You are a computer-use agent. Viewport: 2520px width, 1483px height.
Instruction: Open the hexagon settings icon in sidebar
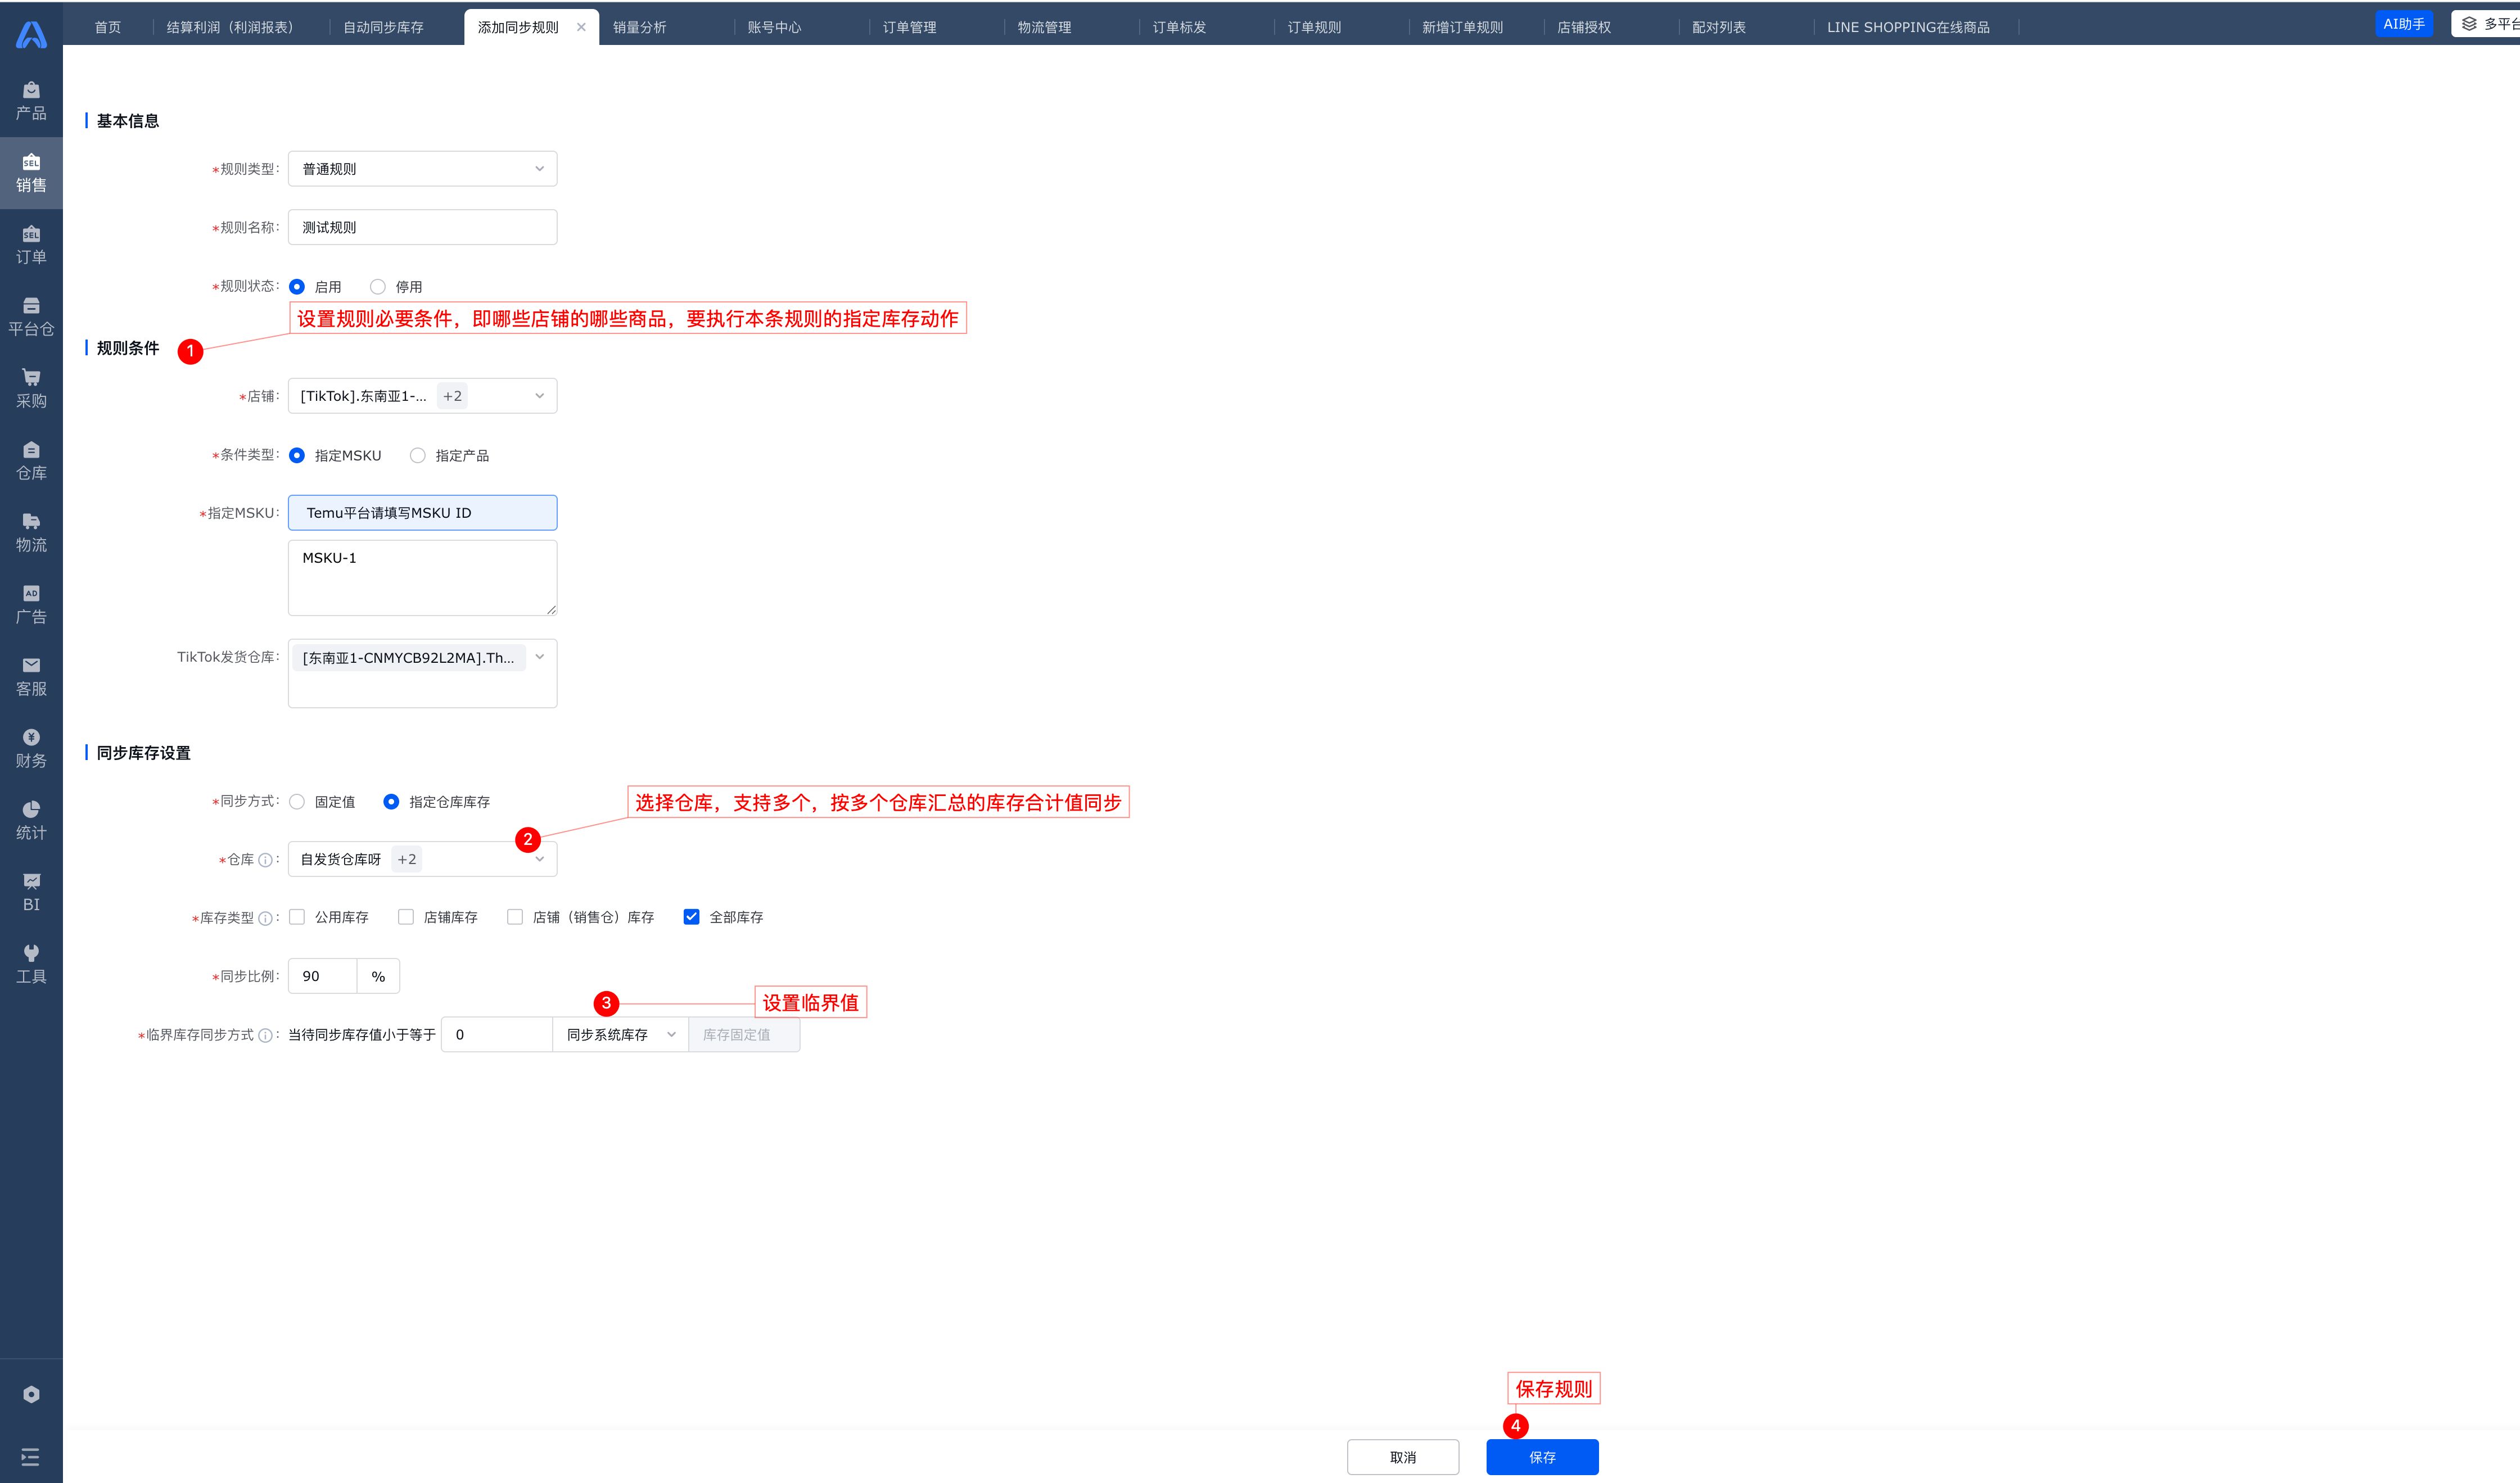(31, 1394)
